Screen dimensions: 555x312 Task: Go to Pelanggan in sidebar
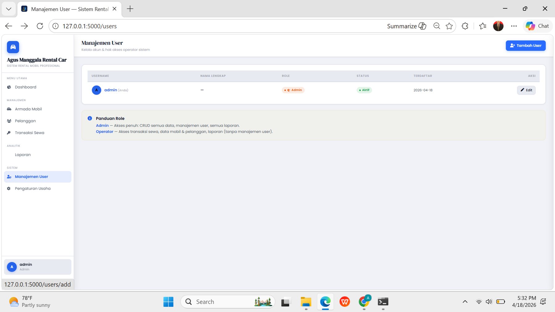click(25, 121)
